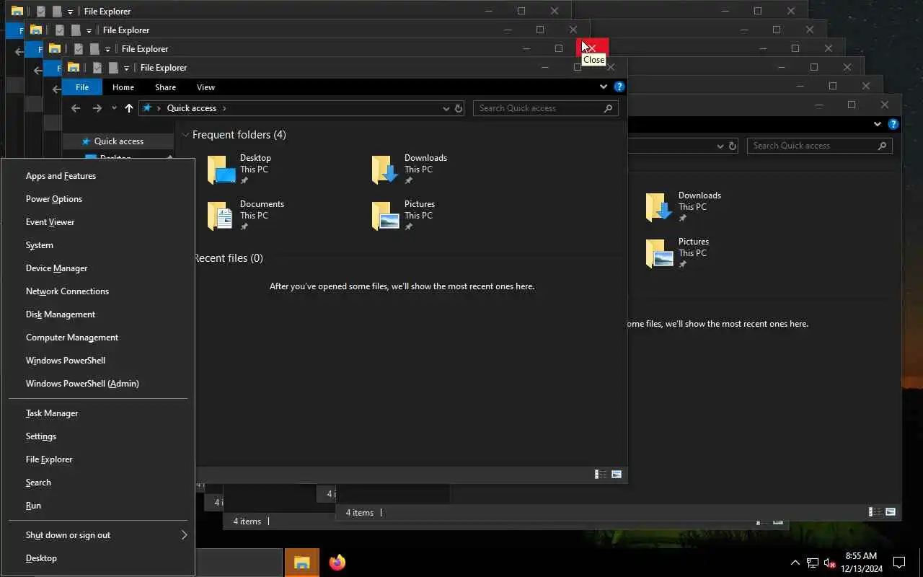Screen dimensions: 923x577
Task: Switch to the Share ribbon tab
Action: coord(165,87)
